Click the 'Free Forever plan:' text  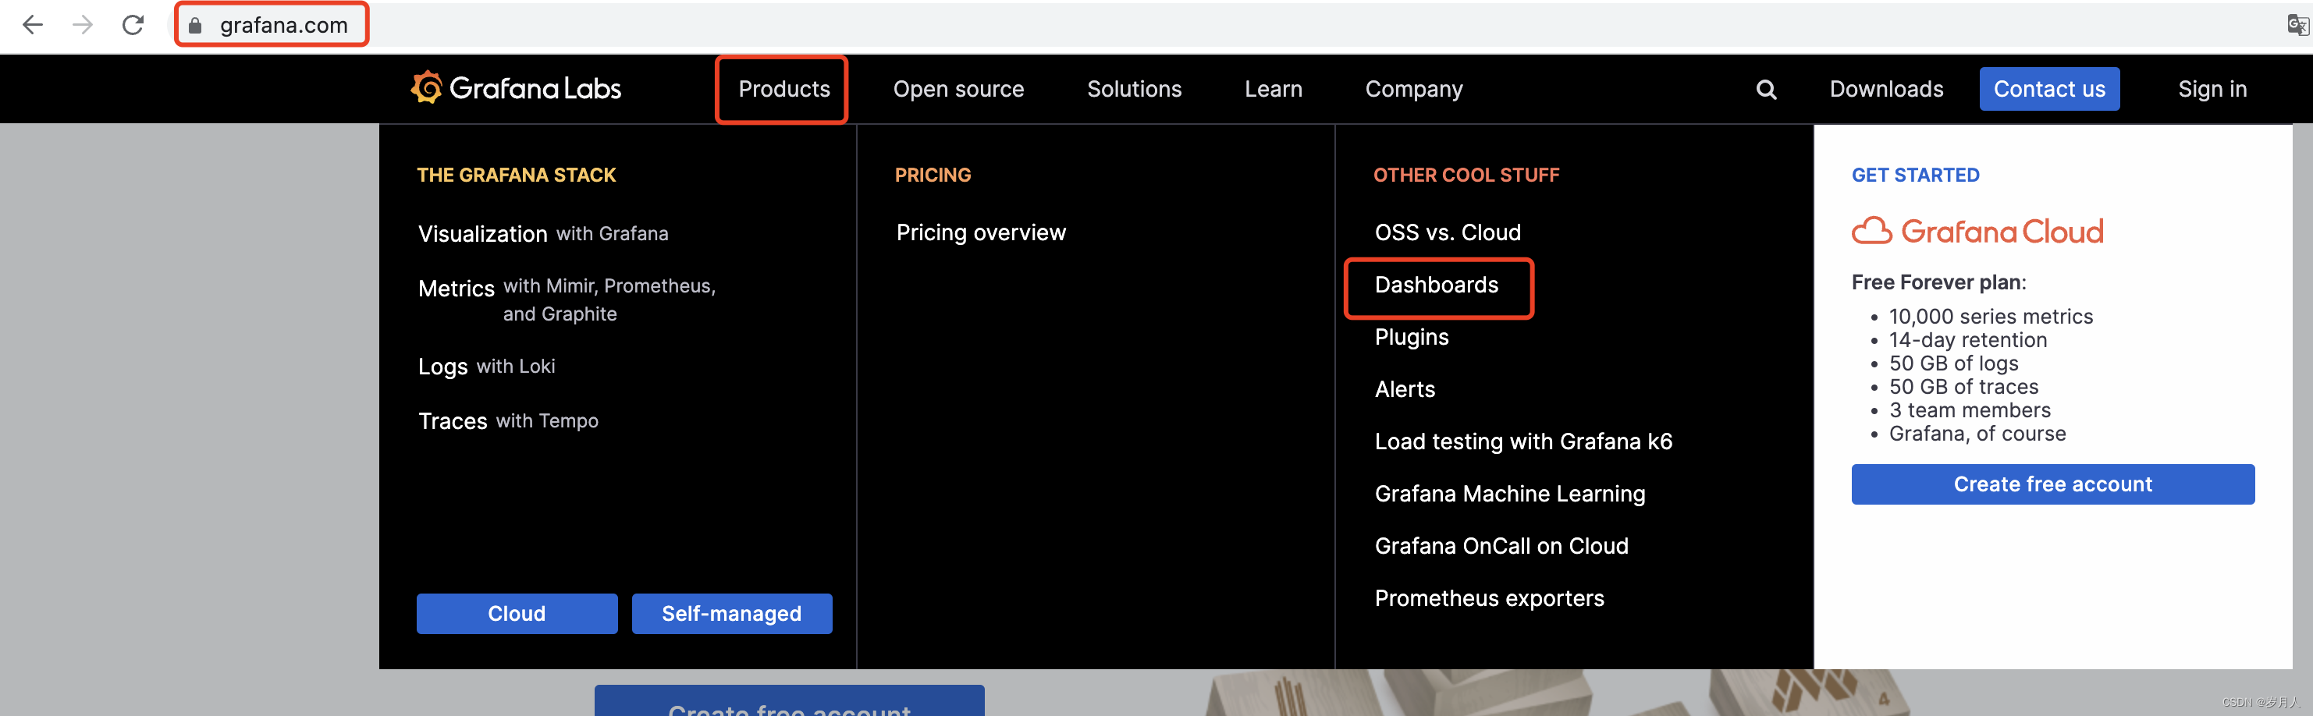click(x=1938, y=282)
